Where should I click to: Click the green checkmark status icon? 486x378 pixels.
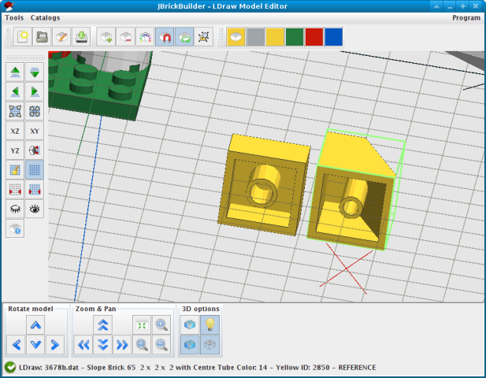point(10,368)
